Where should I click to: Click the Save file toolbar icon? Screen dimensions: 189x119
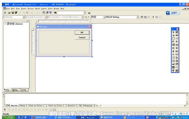[13, 12]
